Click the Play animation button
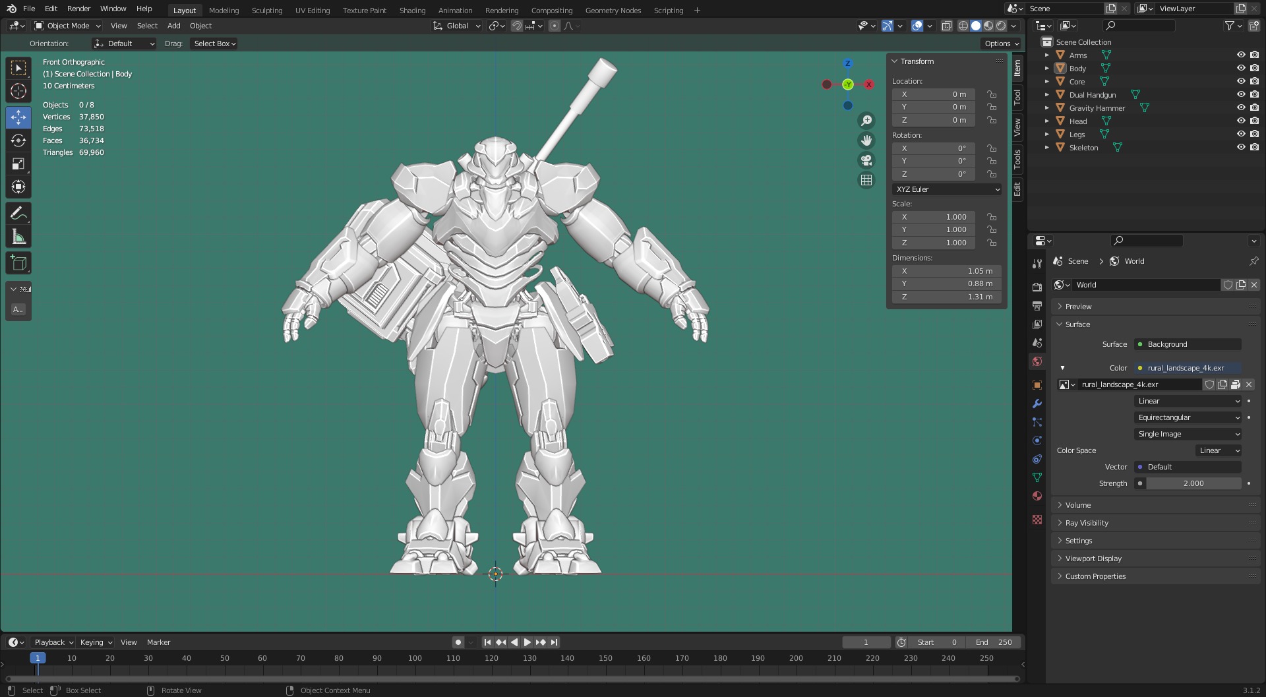The height and width of the screenshot is (697, 1266). 527,642
